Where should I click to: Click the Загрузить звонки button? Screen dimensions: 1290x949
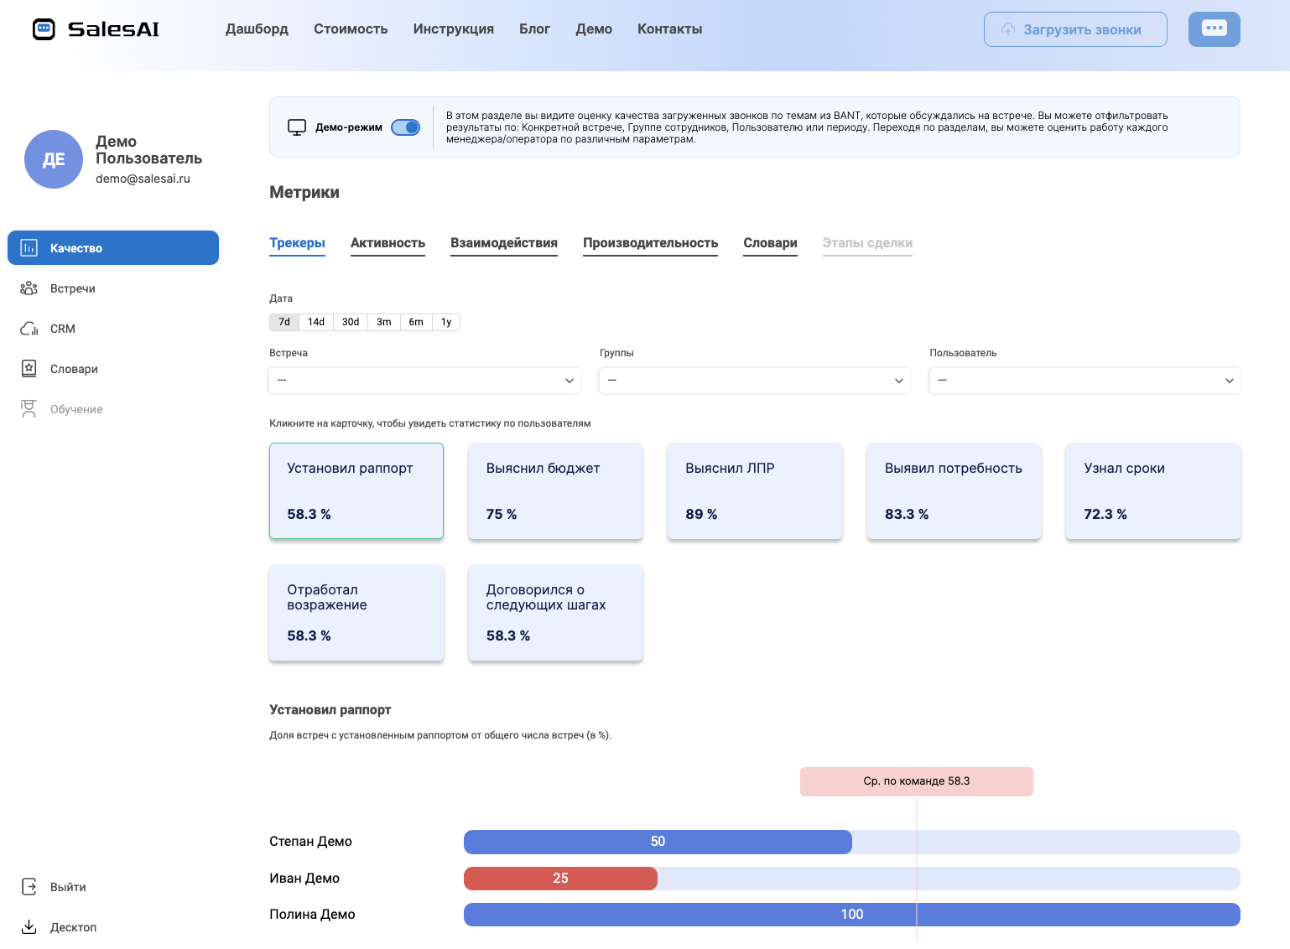pos(1074,29)
